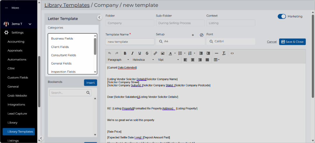Open the table insert dropdown
The width and height of the screenshot is (315, 143).
pyautogui.click(x=216, y=60)
